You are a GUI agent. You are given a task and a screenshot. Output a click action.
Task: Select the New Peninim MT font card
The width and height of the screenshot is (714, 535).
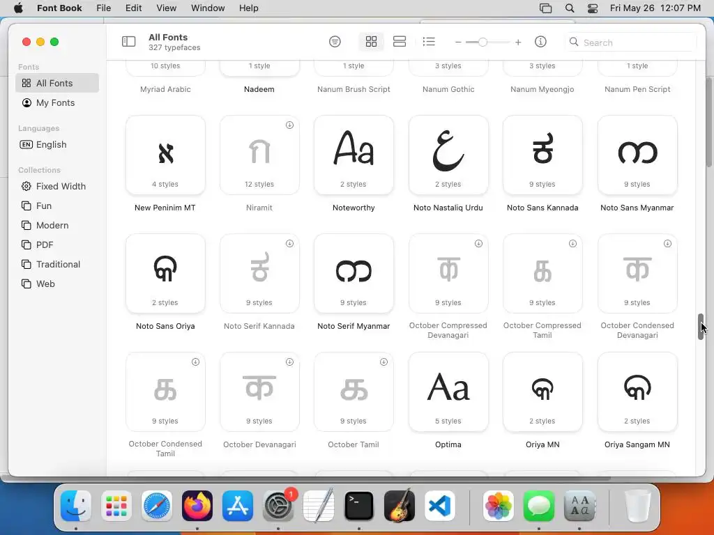coord(165,155)
